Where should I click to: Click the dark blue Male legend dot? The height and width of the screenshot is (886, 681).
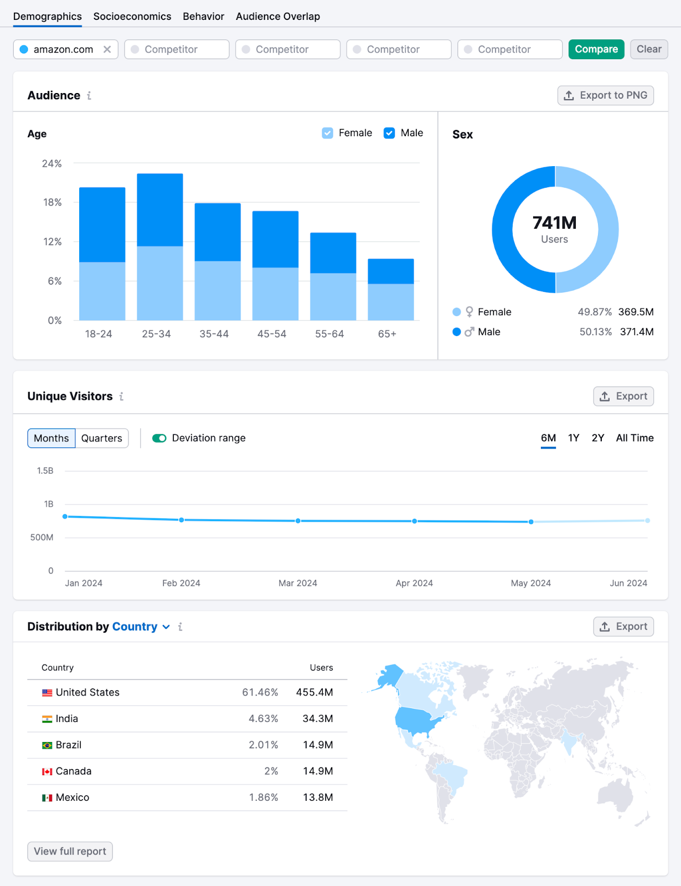pos(457,332)
